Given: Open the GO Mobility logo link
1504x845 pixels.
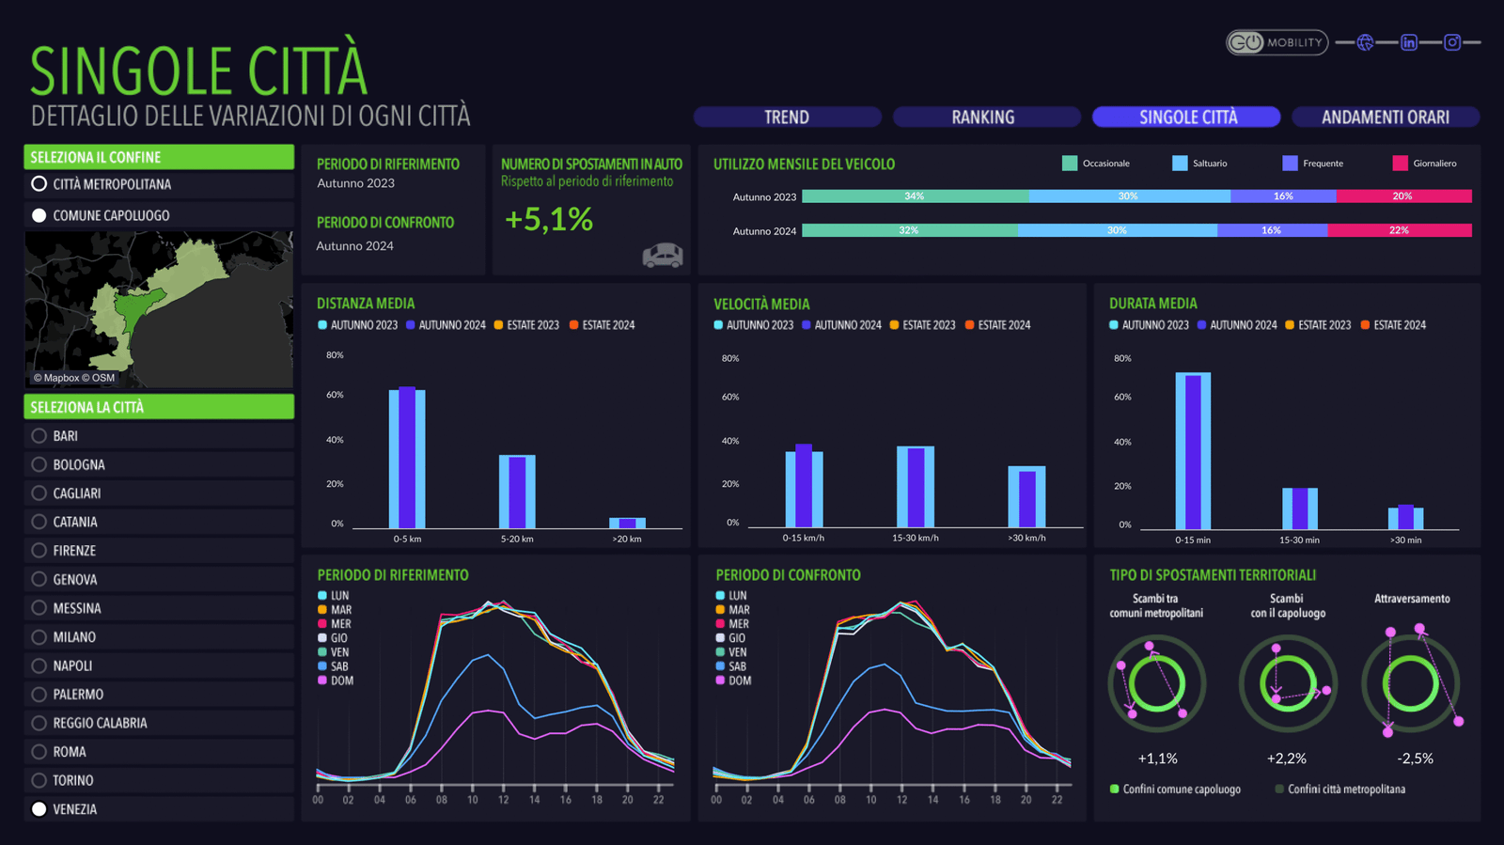Looking at the screenshot, I should (x=1276, y=42).
